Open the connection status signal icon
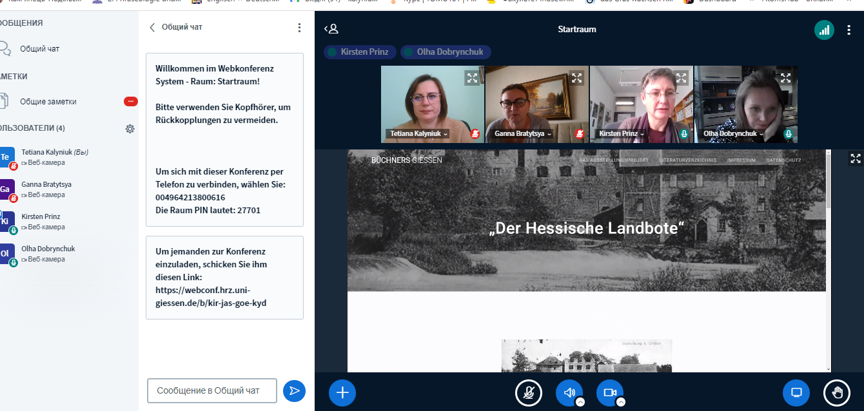Screen dimensions: 864x411 [x=824, y=30]
